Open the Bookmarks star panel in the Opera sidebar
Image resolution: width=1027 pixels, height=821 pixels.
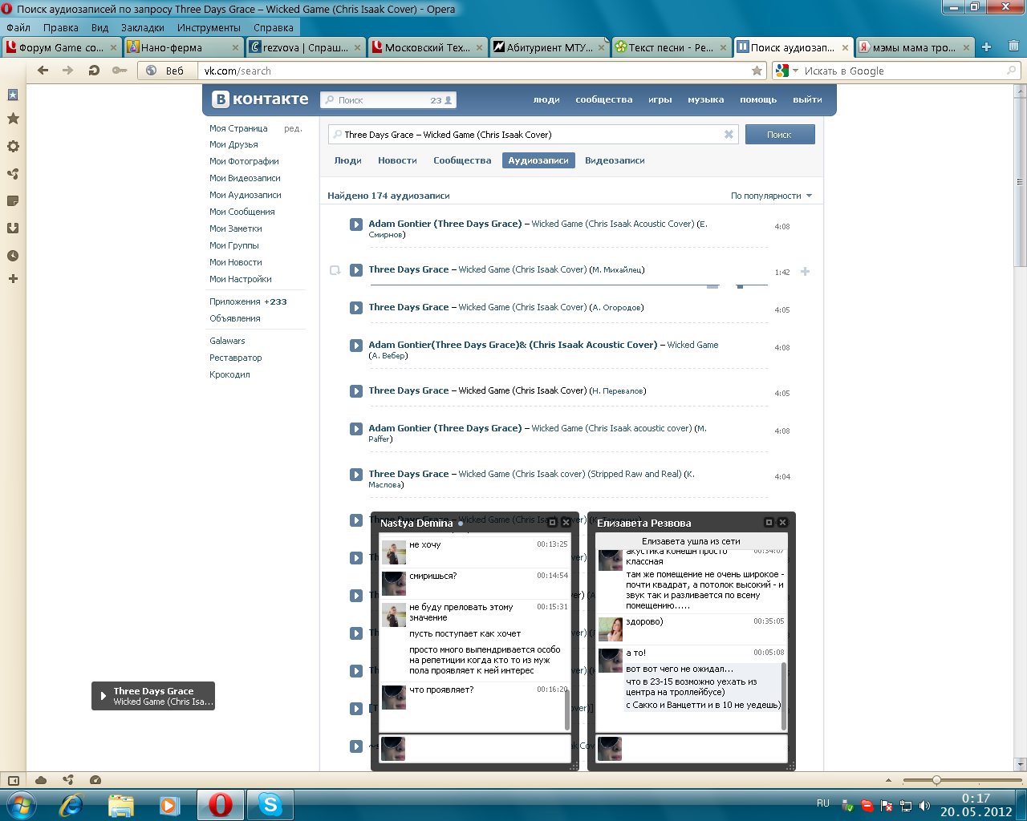[x=13, y=119]
